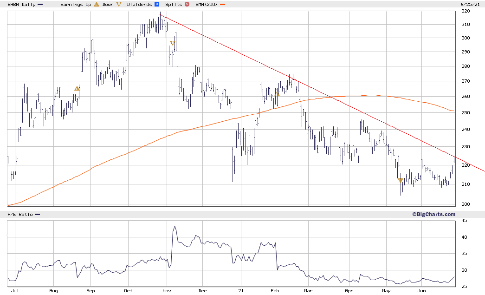
Task: Click the Apr month label on time axis
Action: (349, 291)
